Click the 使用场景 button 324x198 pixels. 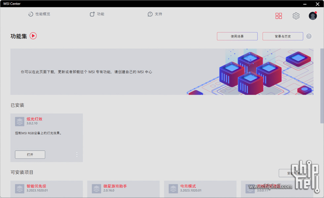tap(237, 36)
